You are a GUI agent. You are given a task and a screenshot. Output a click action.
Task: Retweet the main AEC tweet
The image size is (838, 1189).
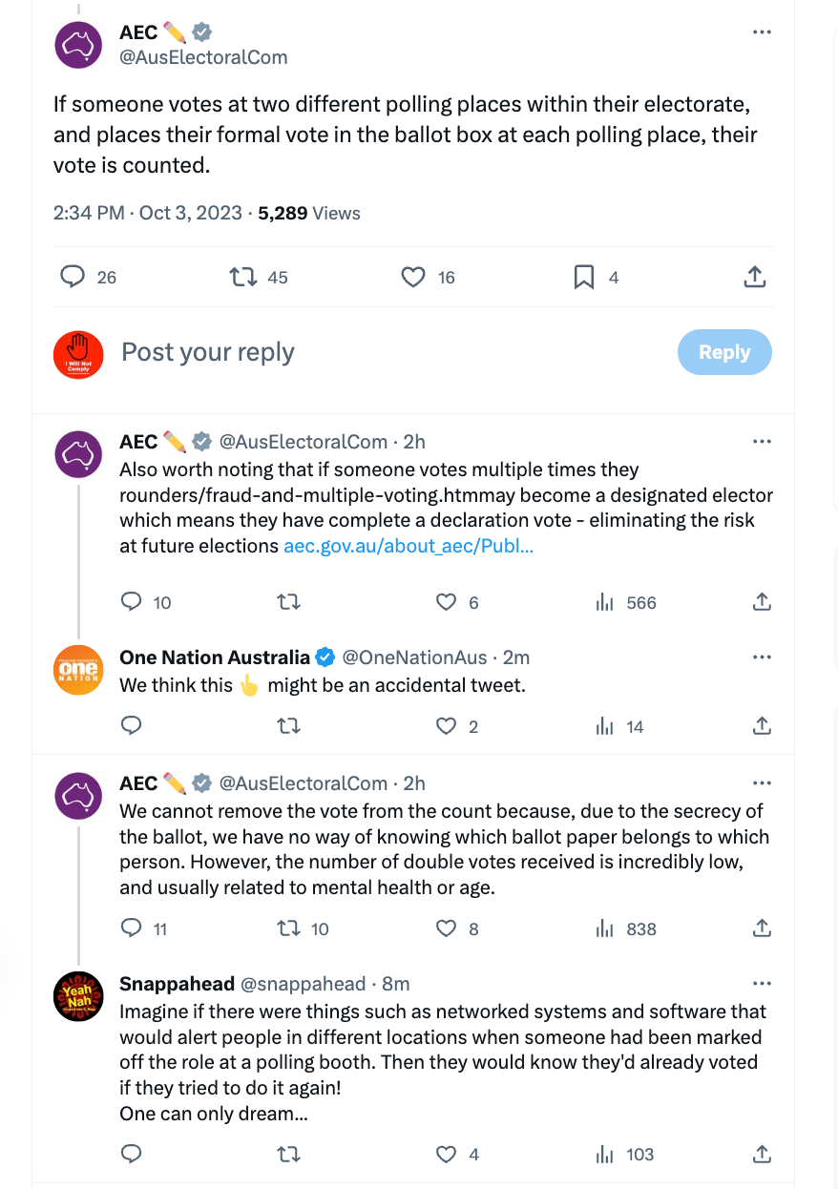click(x=244, y=277)
